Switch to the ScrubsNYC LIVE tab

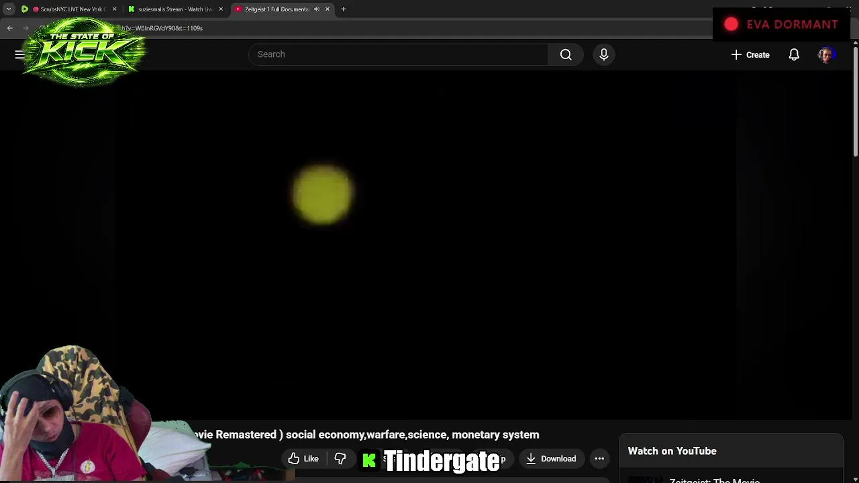68,9
